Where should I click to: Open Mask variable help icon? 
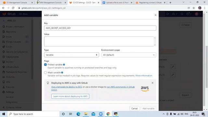click(x=62, y=72)
